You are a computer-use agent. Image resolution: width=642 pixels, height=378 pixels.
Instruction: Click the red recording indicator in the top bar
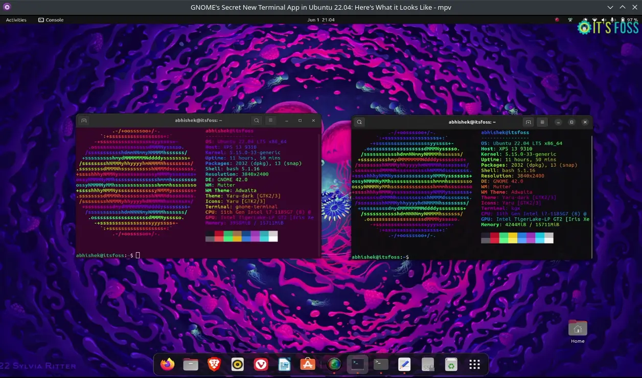coord(557,20)
